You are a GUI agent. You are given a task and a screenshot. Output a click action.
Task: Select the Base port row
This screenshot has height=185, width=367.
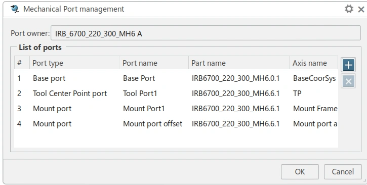click(176, 78)
